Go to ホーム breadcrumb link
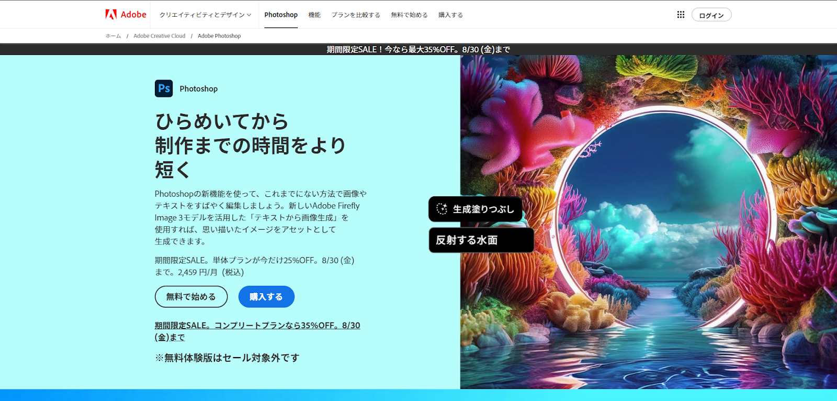The width and height of the screenshot is (837, 401). click(x=113, y=36)
